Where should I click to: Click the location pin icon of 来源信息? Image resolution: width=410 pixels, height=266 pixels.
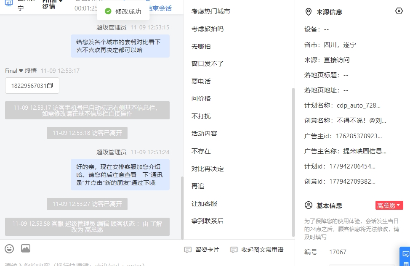(x=309, y=12)
